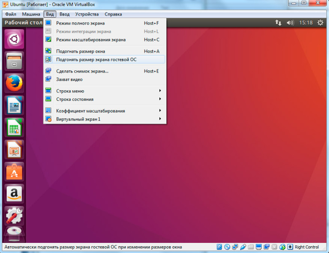Open Ubuntu Software store icon
329x253 pixels.
tap(14, 172)
